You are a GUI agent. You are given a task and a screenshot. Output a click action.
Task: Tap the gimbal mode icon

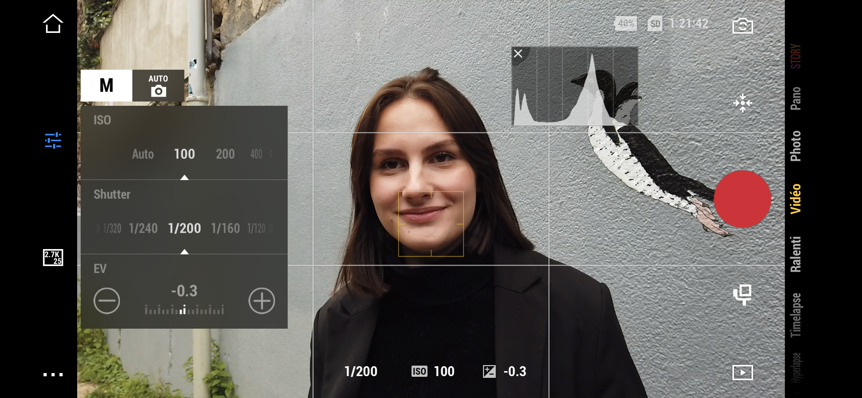tap(742, 295)
